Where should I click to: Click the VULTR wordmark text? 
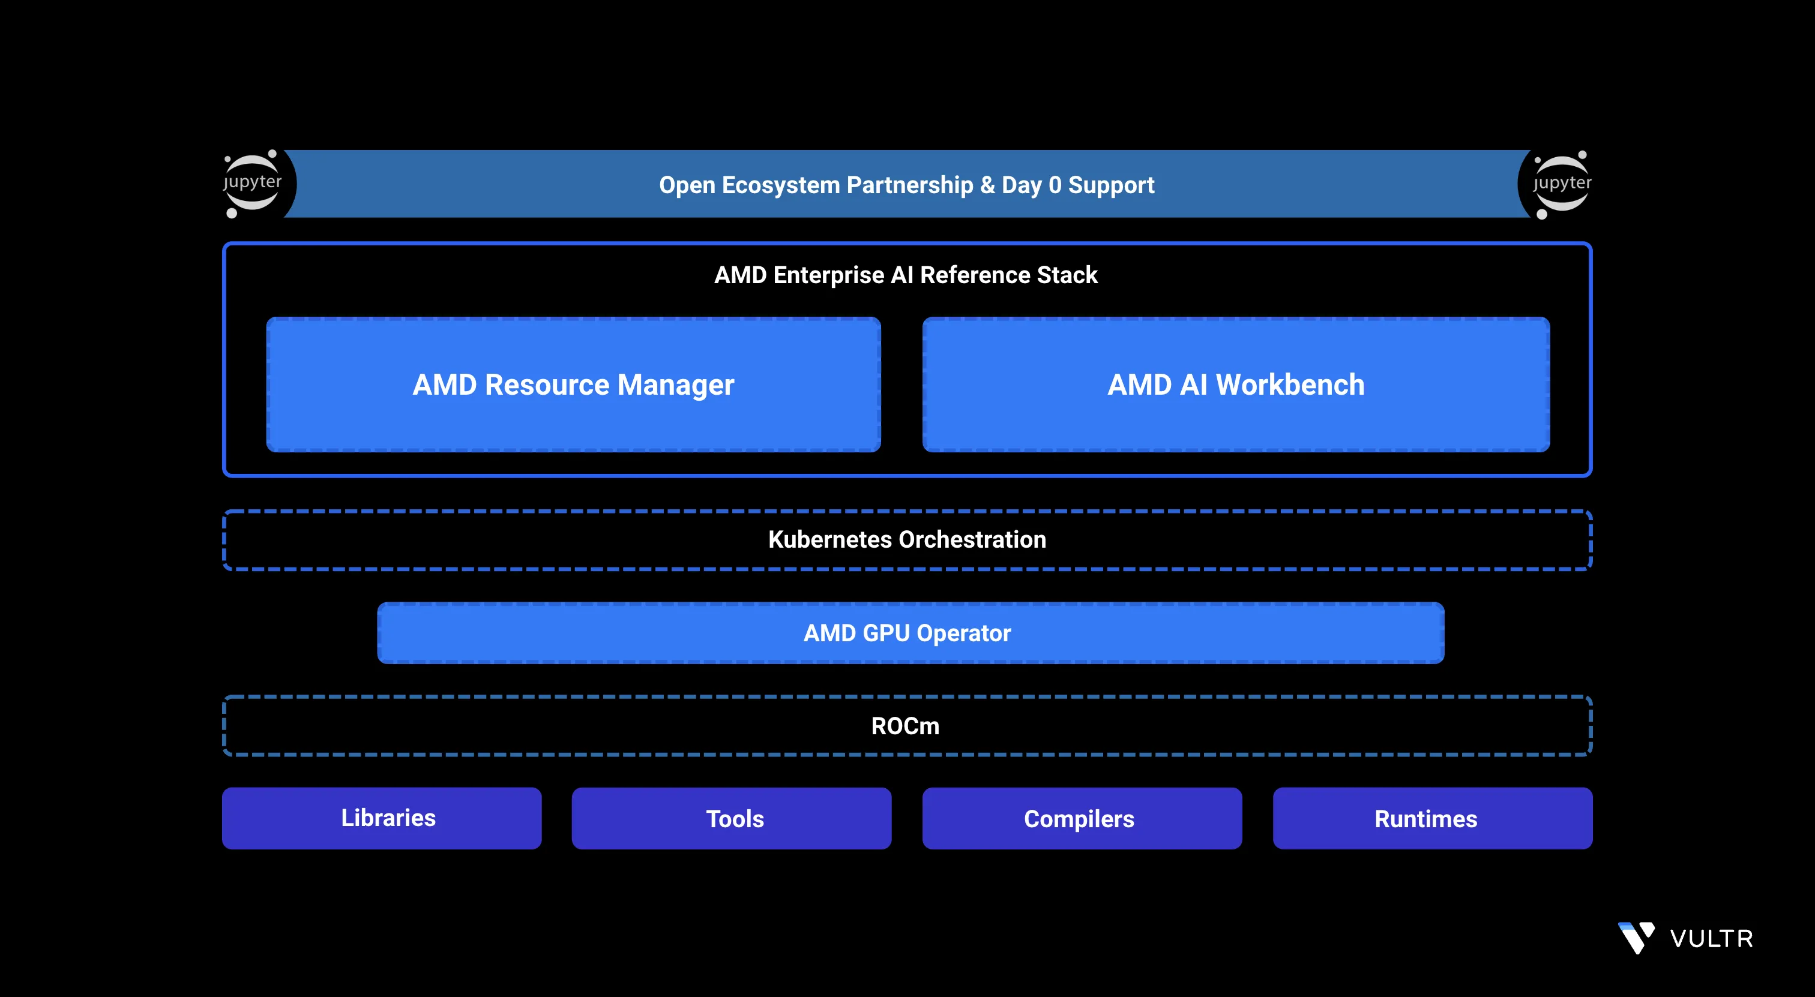[1711, 939]
